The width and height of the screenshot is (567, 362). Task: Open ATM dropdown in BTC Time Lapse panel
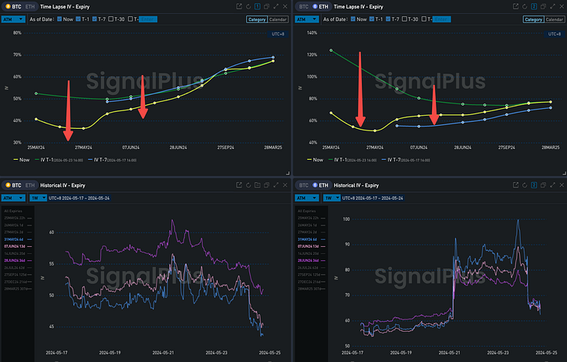(x=15, y=19)
